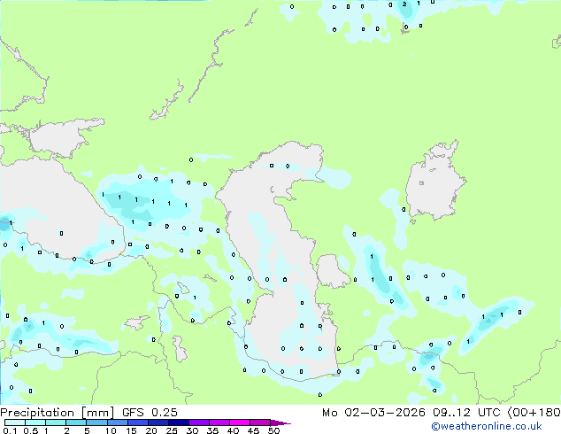Click the '10' legend tick label

tap(111, 430)
